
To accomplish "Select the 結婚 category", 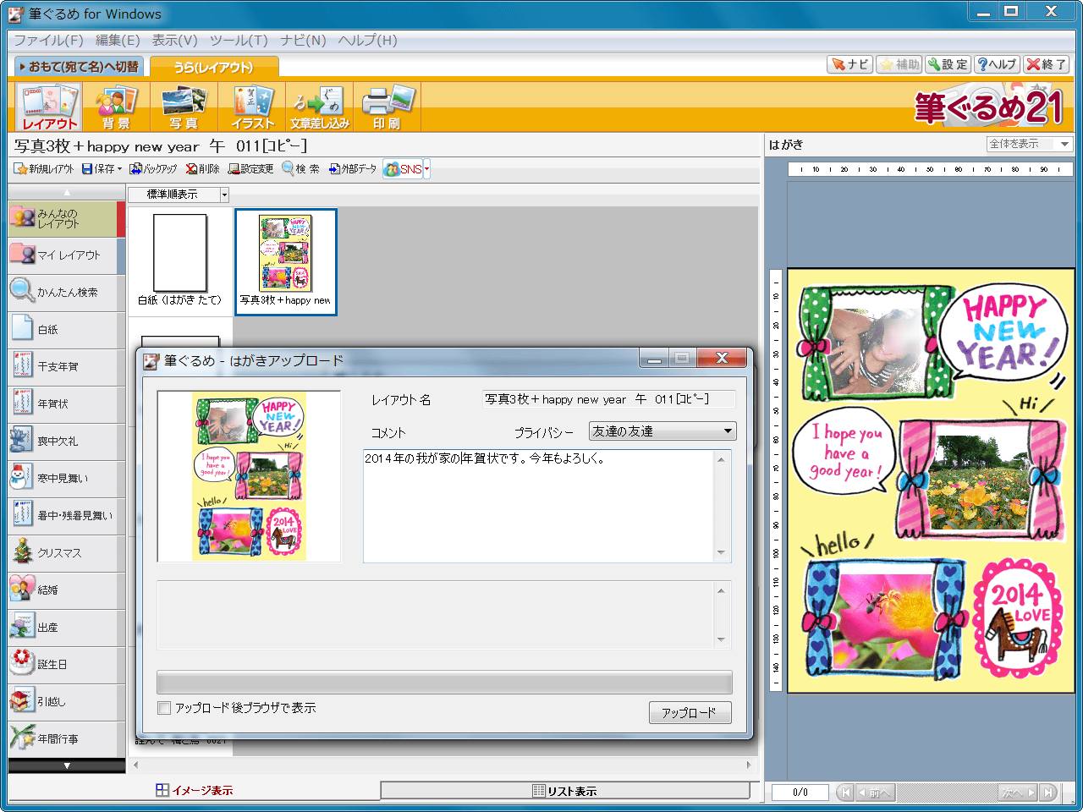I will [x=67, y=590].
